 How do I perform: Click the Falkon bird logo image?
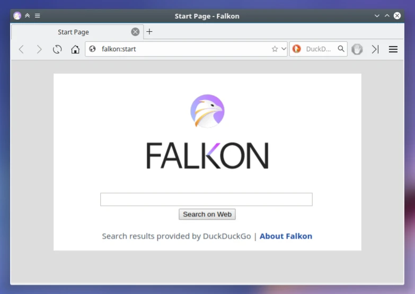coord(208,111)
